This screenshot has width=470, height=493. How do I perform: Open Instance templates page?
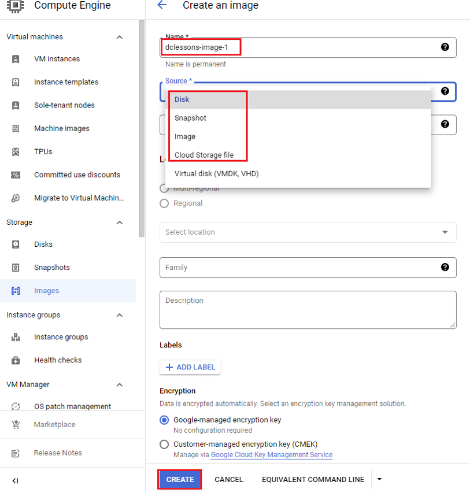[x=66, y=82]
